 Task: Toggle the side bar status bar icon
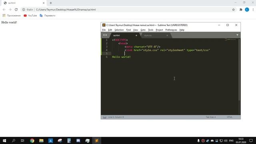(105, 117)
